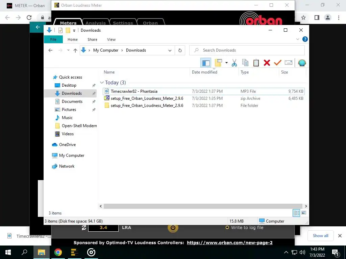Viewport: 346px width, 259px height.
Task: Switch to Analysis tab in Orban Loudness Meter
Action: pos(96,23)
